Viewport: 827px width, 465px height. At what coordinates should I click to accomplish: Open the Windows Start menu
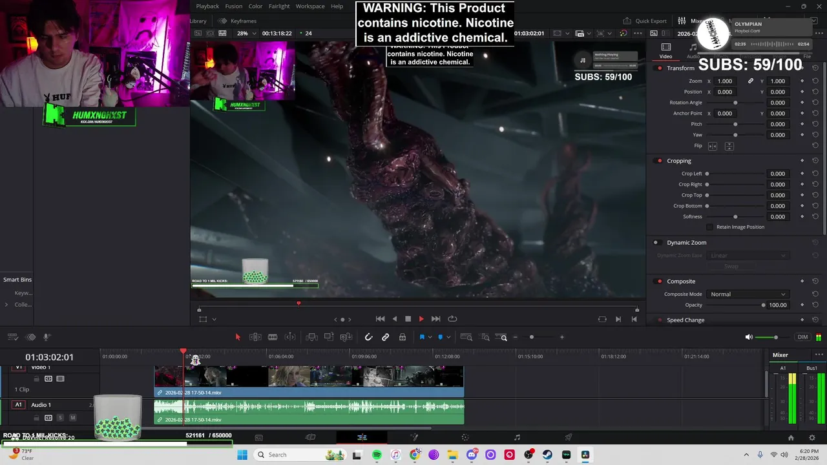point(242,455)
